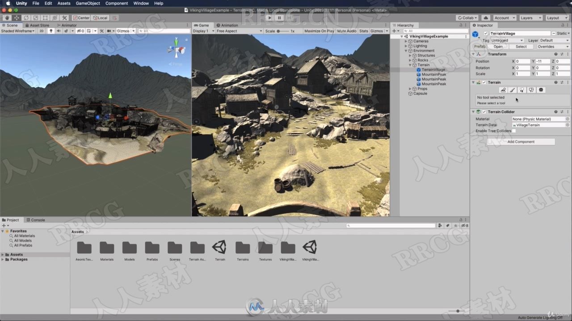Disable the Terrain Collider component checkbox
Viewport: 572px width, 321px height.
pos(484,112)
